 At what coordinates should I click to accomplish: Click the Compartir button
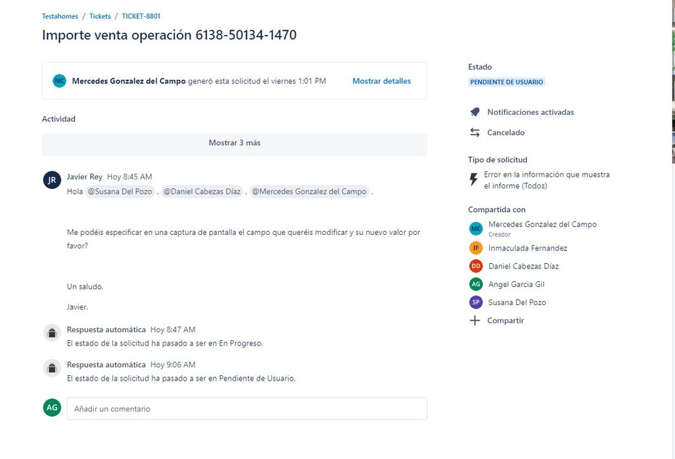tap(505, 321)
